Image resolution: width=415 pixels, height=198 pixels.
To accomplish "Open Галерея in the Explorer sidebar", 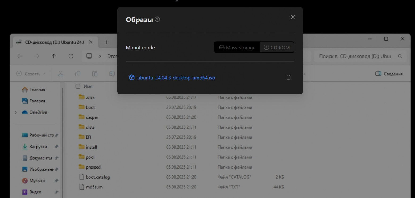I will 34,101.
